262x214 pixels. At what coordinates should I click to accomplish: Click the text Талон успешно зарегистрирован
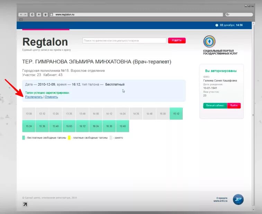(x=47, y=93)
